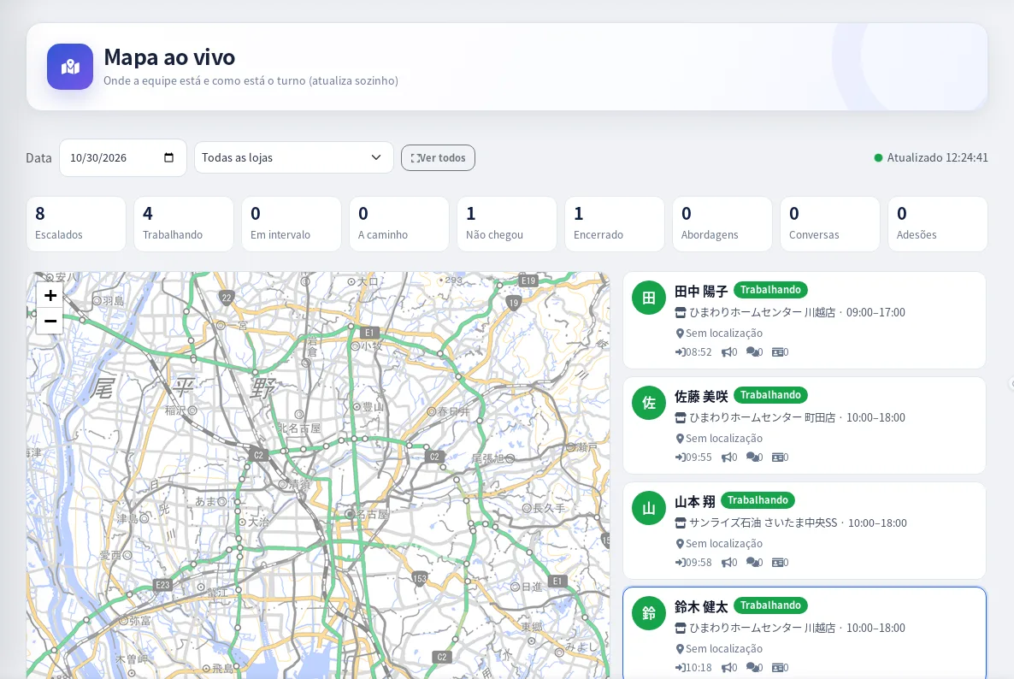The image size is (1014, 679).
Task: Select the Em intervalo summary card
Action: click(291, 224)
